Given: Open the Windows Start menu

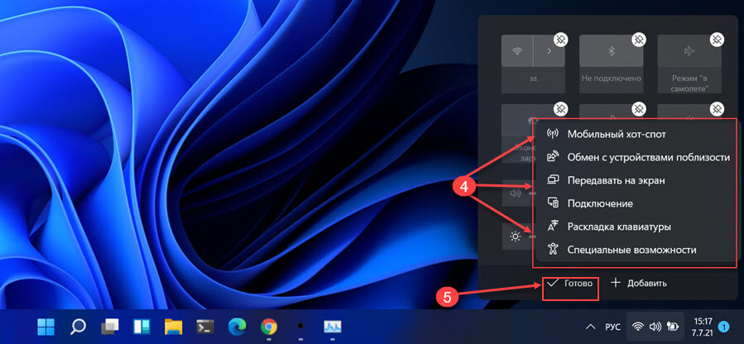Looking at the screenshot, I should pos(46,327).
